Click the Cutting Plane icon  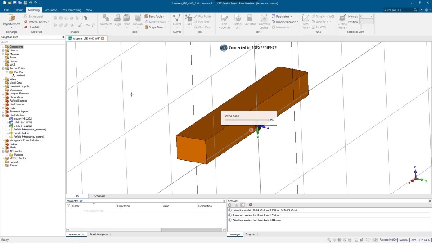tap(342, 18)
